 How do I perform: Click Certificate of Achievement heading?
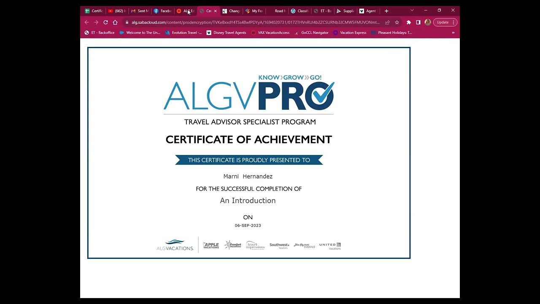[x=249, y=139]
